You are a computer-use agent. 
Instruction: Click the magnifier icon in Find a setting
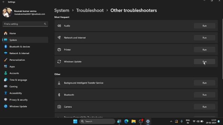click(45, 24)
